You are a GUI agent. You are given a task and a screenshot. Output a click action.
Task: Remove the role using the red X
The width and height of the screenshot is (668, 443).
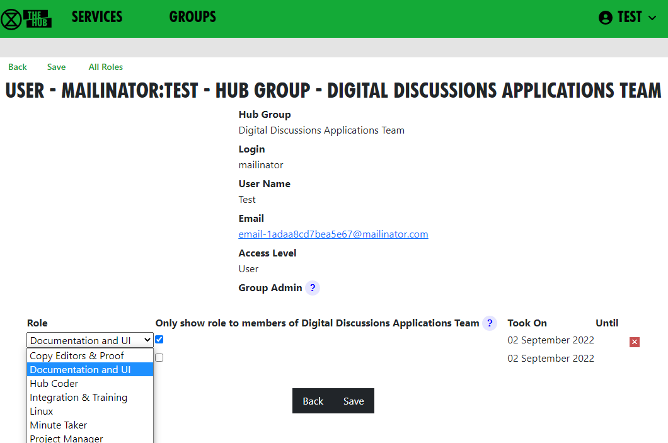point(635,342)
